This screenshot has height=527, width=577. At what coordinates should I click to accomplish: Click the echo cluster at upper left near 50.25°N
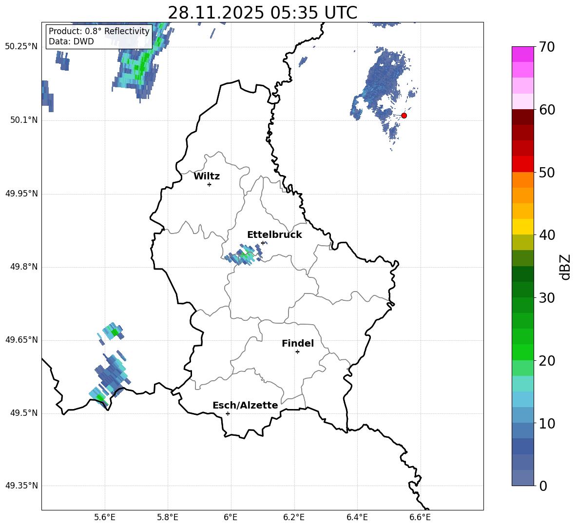pos(142,62)
